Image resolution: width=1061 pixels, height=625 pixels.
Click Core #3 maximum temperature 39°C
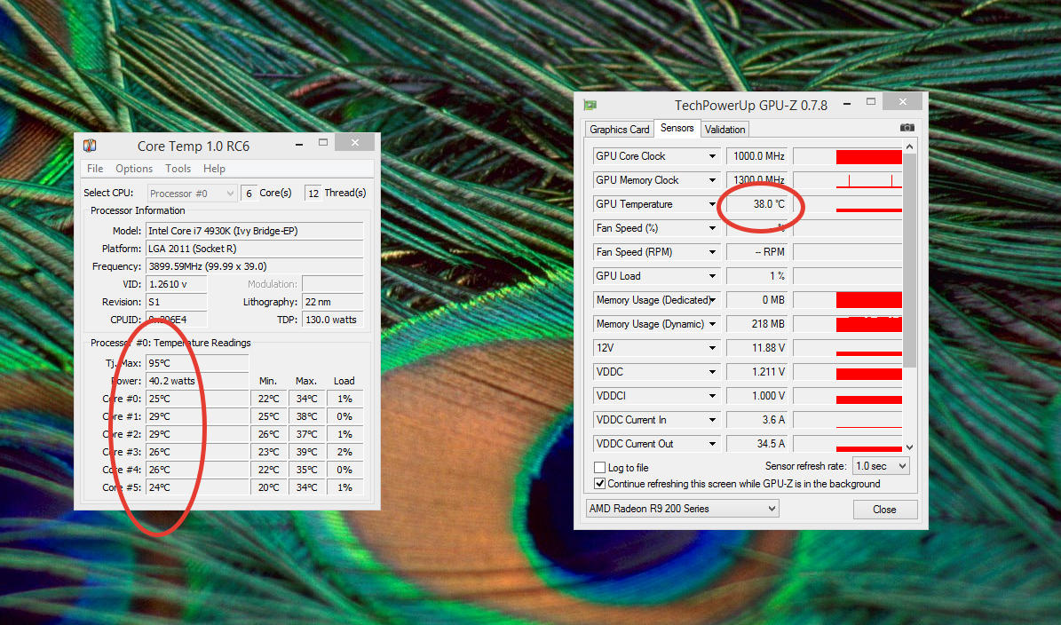coord(307,452)
